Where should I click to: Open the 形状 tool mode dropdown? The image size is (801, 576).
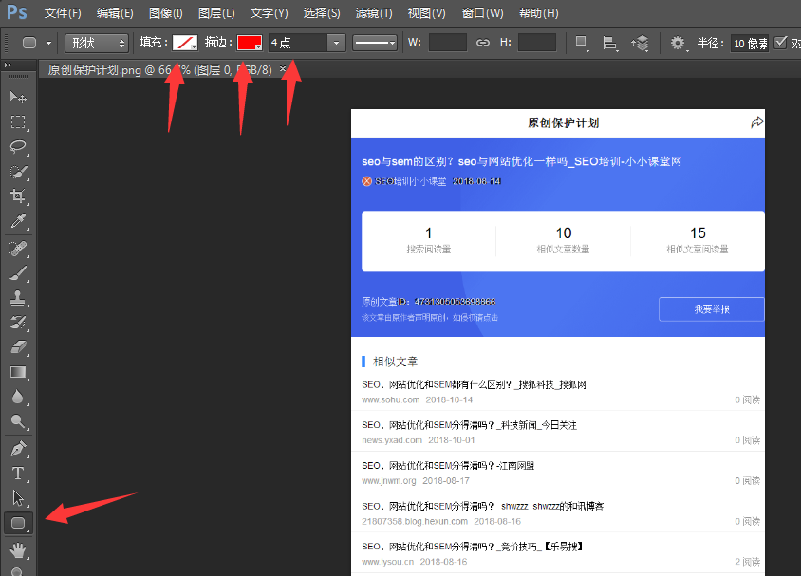[x=97, y=43]
